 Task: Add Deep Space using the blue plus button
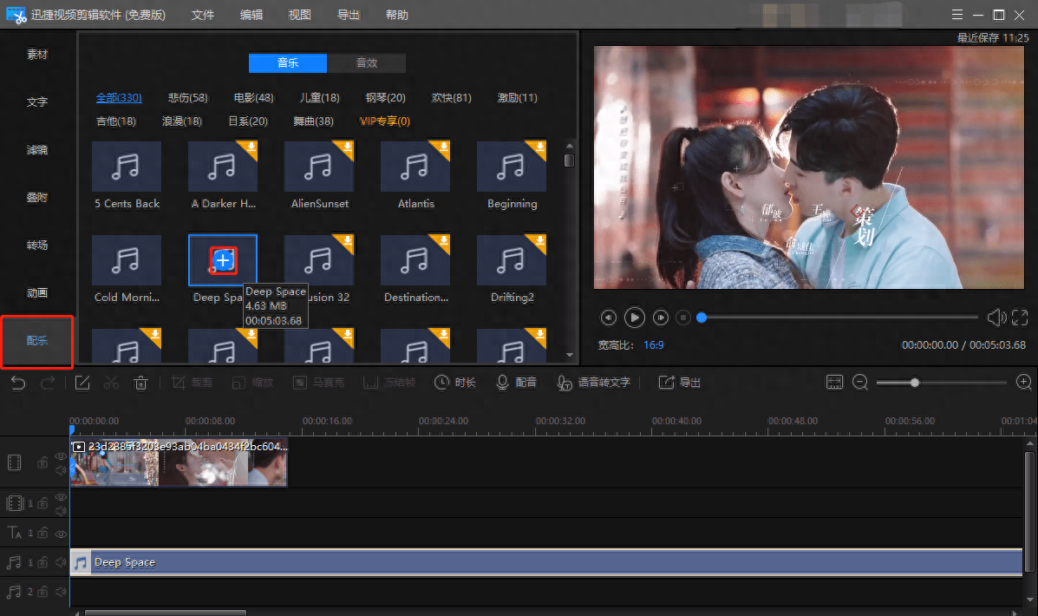(224, 259)
